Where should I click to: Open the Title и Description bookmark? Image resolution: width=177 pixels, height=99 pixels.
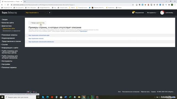pos(31,8)
